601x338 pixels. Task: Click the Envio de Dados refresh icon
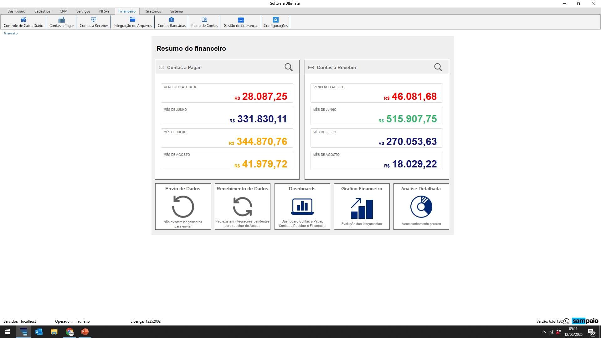coord(183,207)
